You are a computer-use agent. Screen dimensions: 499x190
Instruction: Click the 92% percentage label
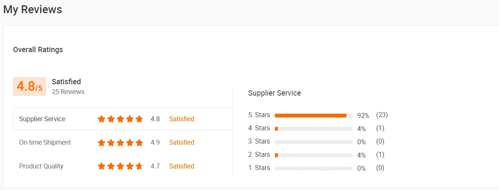coord(363,116)
